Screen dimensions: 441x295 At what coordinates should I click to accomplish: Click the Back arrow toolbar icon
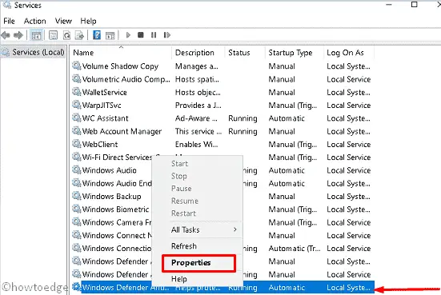tap(6, 35)
